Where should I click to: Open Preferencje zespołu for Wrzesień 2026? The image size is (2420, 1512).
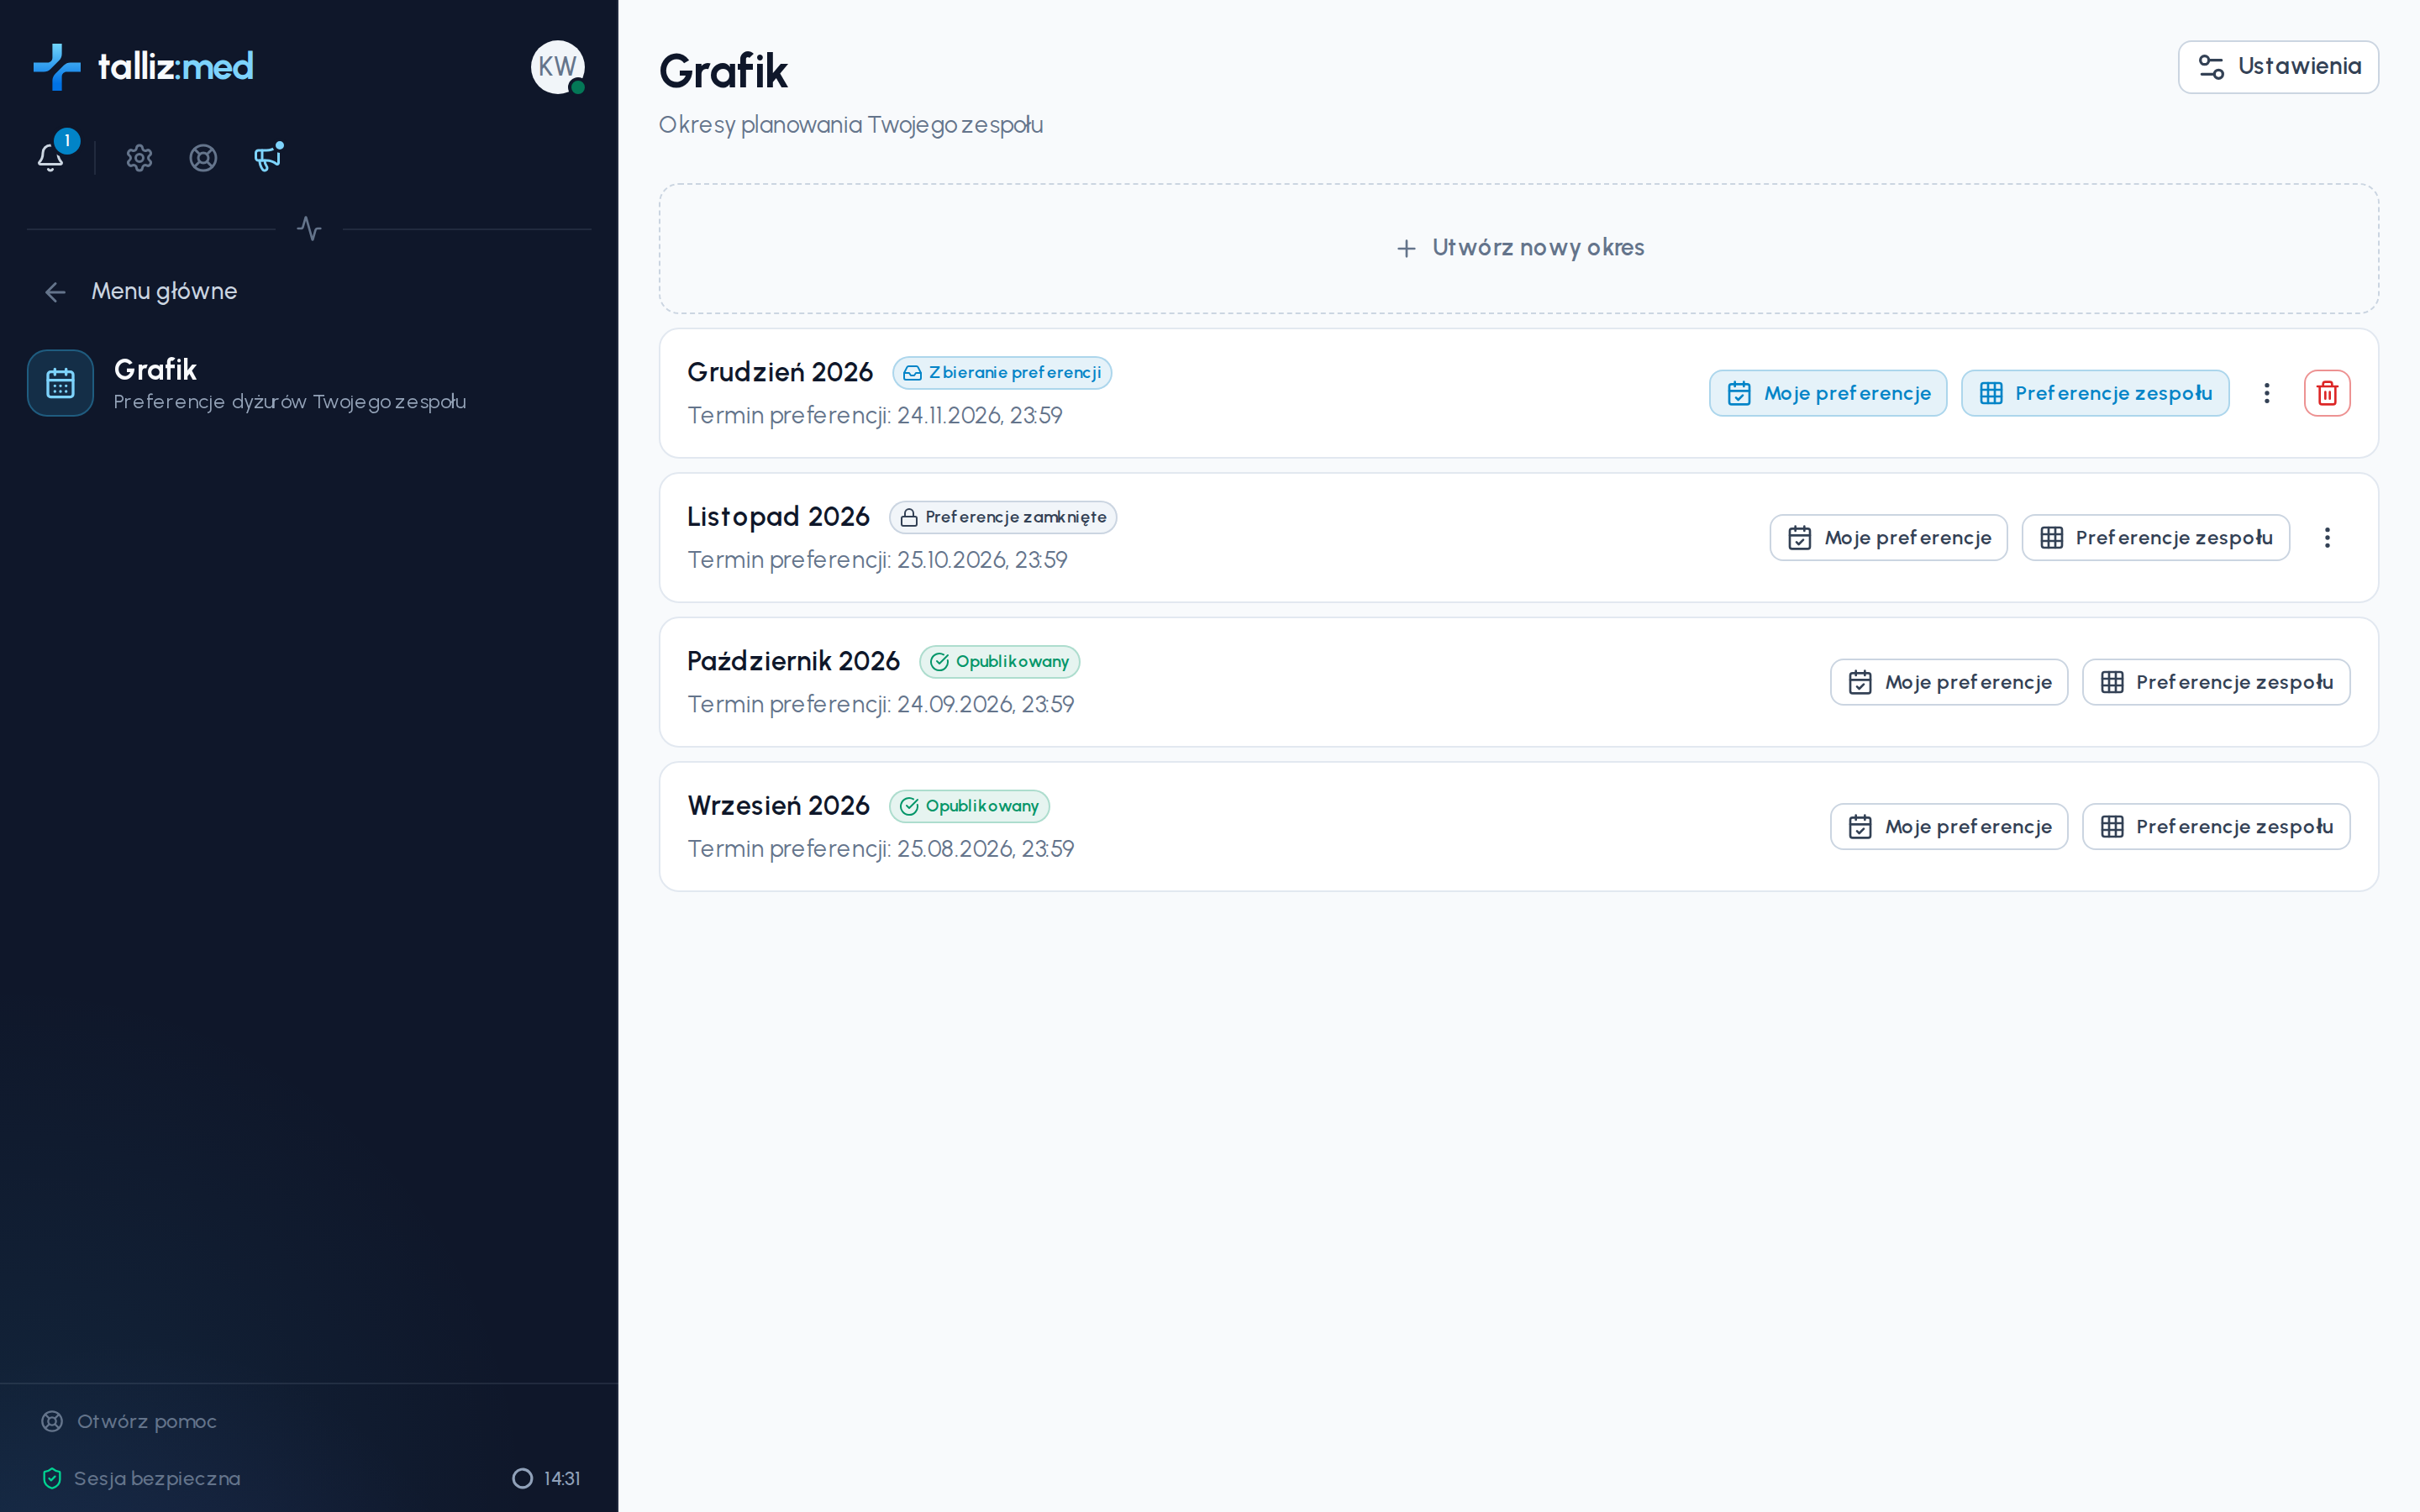[2216, 827]
